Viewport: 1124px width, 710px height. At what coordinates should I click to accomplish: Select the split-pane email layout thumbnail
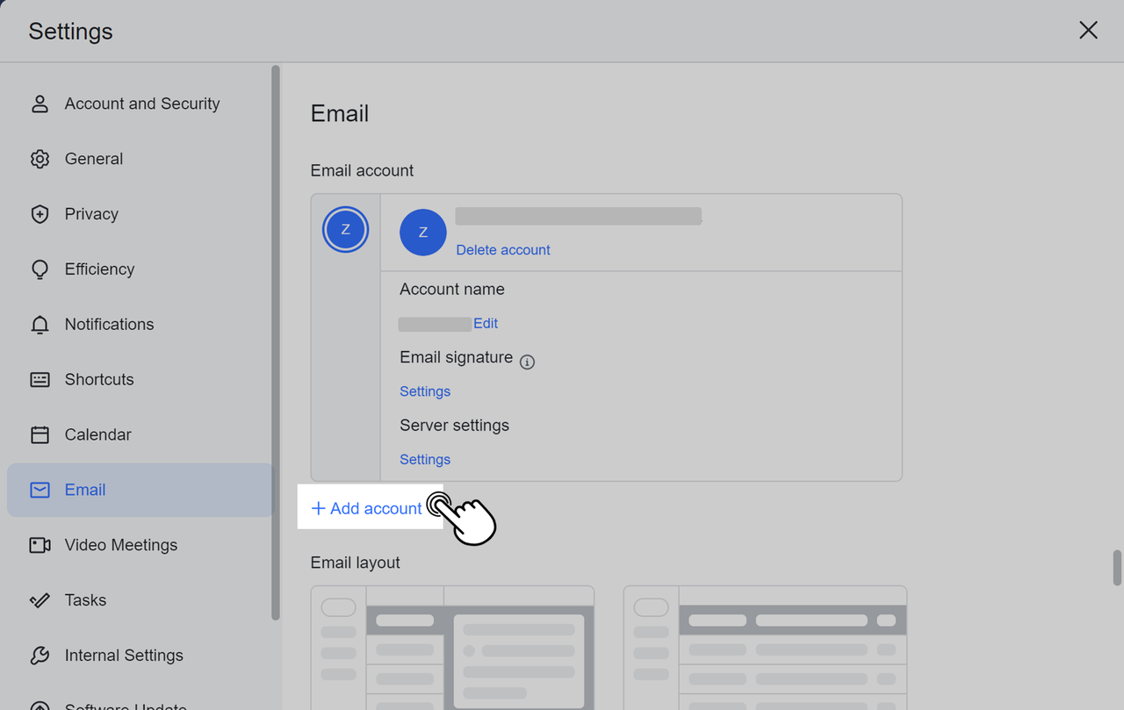(x=452, y=648)
